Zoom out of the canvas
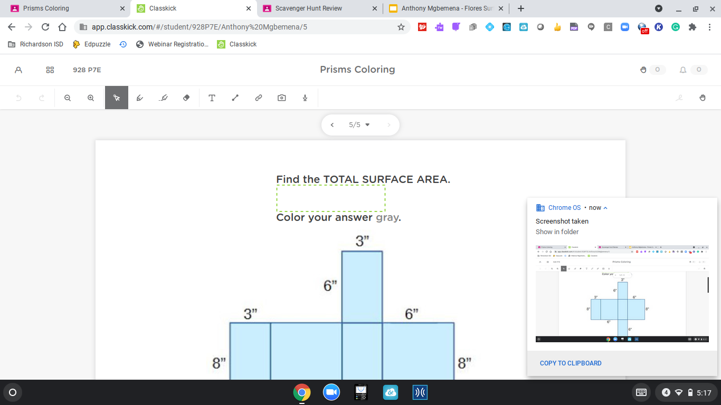The width and height of the screenshot is (721, 405). (68, 98)
